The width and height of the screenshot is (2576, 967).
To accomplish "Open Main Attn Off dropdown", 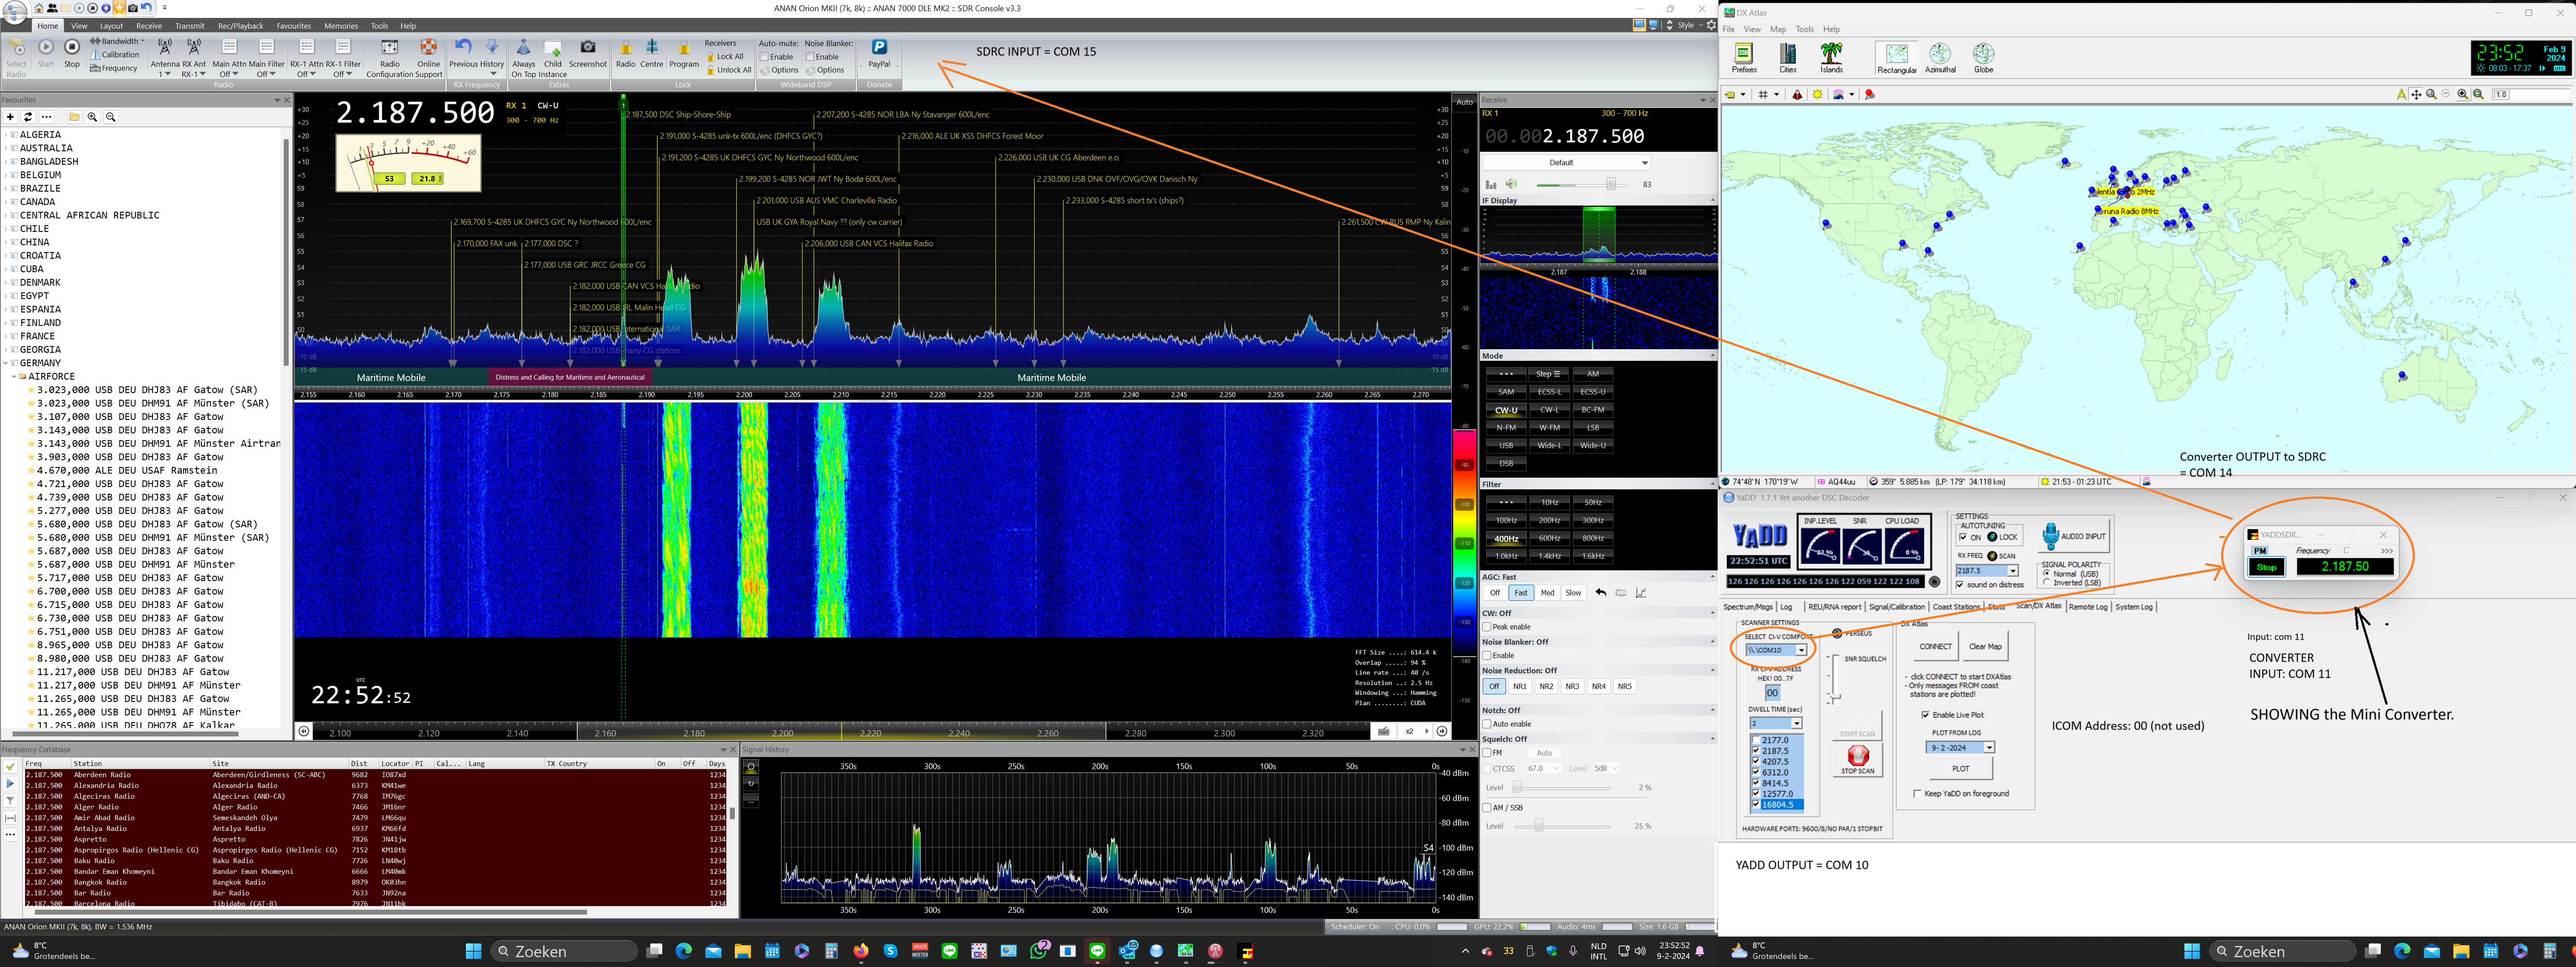I will 229,74.
